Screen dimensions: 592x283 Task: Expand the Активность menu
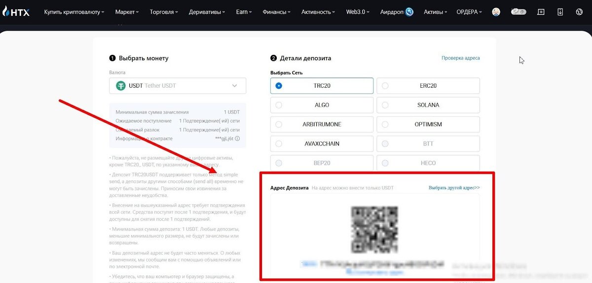318,12
